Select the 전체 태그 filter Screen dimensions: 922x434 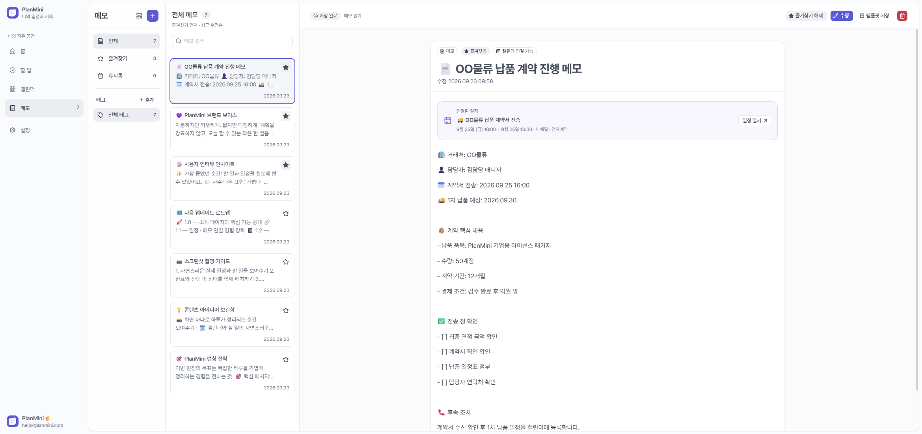(127, 115)
